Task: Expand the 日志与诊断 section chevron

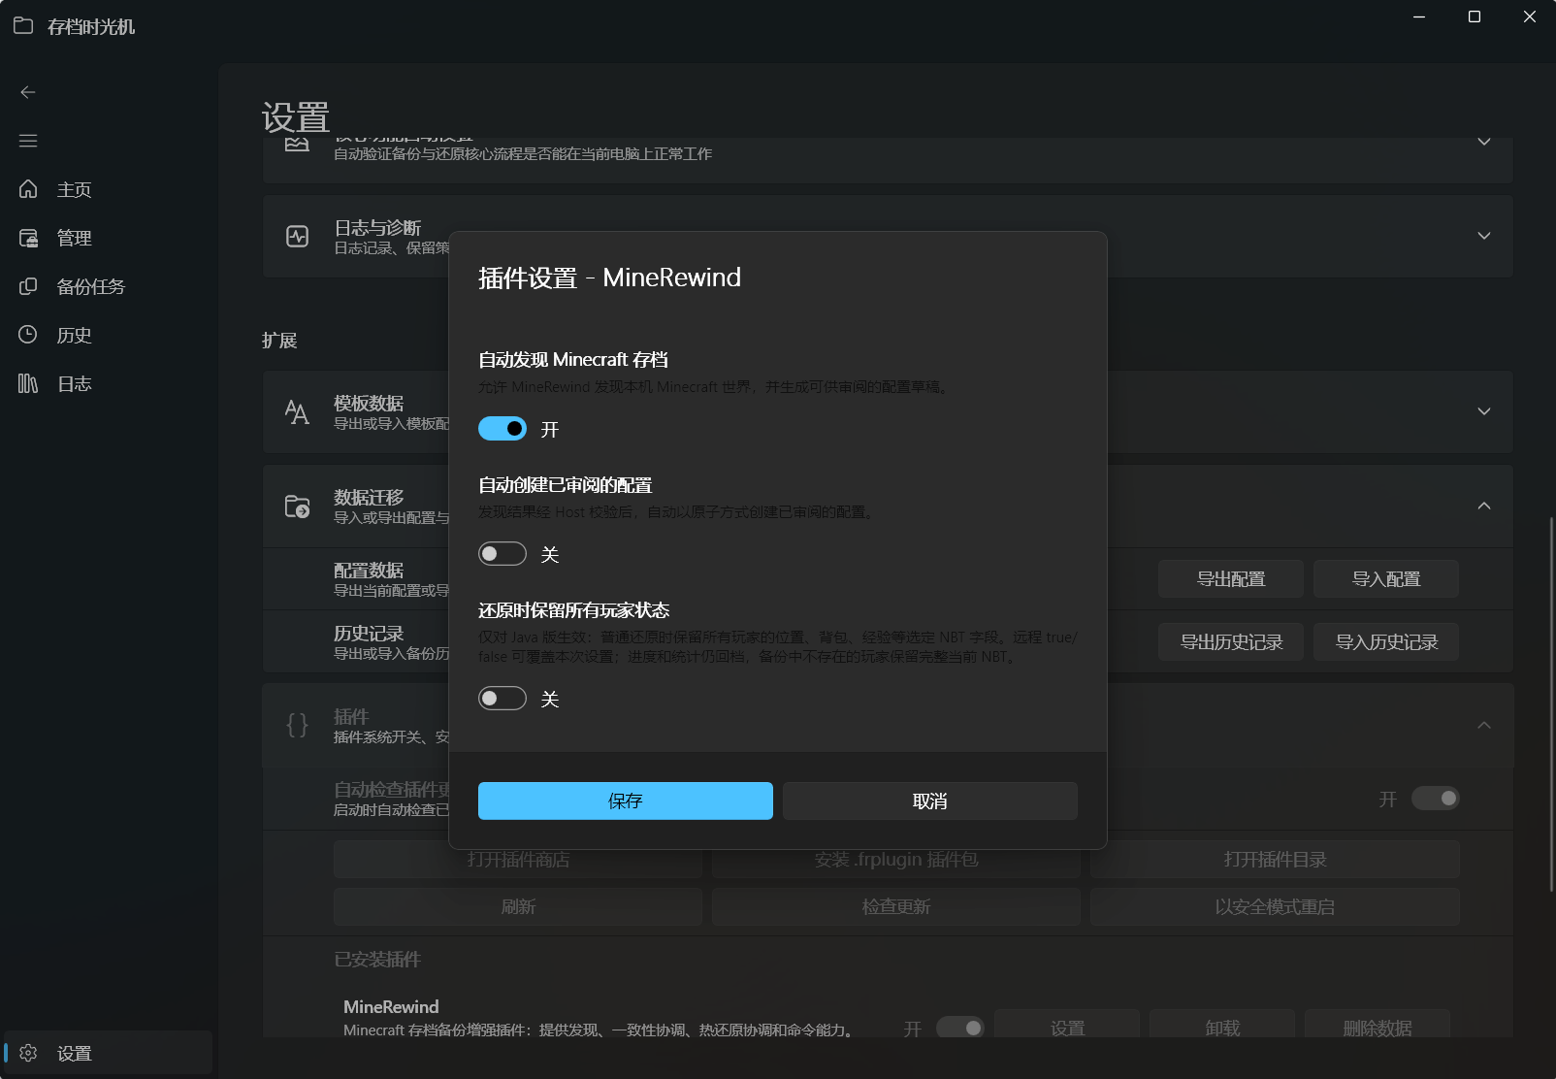Action: [1484, 236]
